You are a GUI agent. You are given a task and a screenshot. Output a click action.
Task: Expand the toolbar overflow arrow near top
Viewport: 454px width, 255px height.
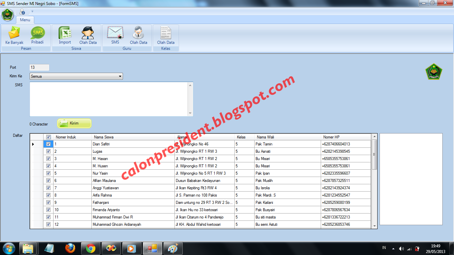(32, 11)
